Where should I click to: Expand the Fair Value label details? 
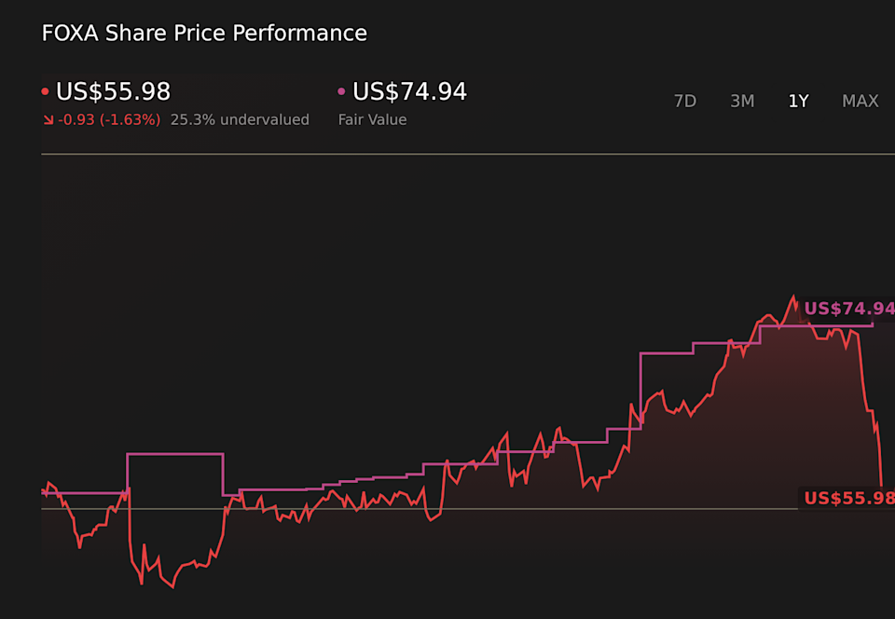click(372, 120)
